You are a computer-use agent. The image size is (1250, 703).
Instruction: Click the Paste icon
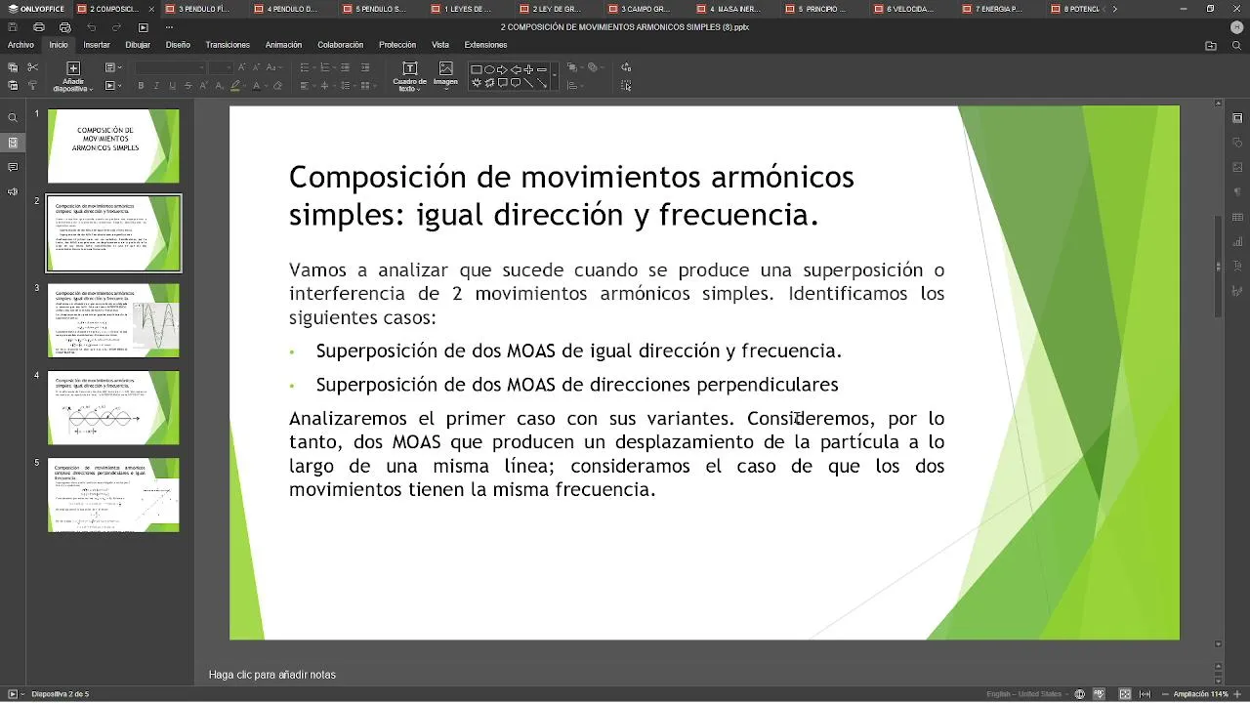click(13, 86)
